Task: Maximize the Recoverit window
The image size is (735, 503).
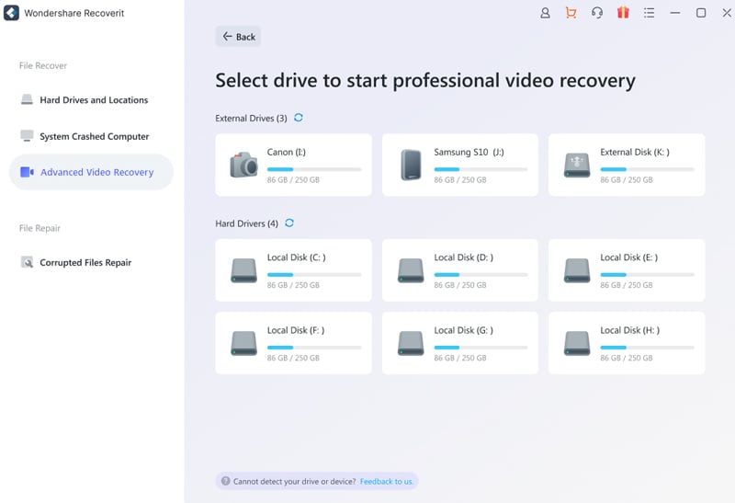Action: pos(701,13)
